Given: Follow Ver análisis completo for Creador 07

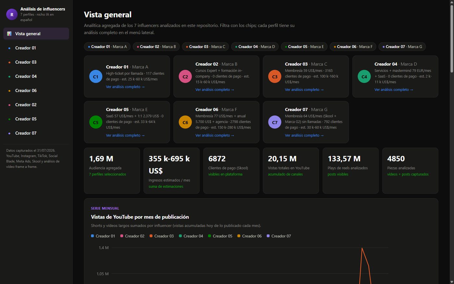Looking at the screenshot, I should (304, 136).
